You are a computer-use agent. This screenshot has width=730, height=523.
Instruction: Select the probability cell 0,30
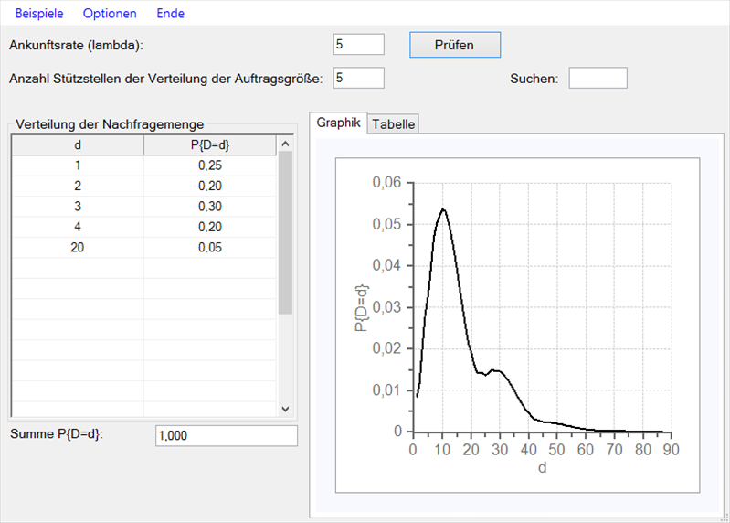click(209, 207)
